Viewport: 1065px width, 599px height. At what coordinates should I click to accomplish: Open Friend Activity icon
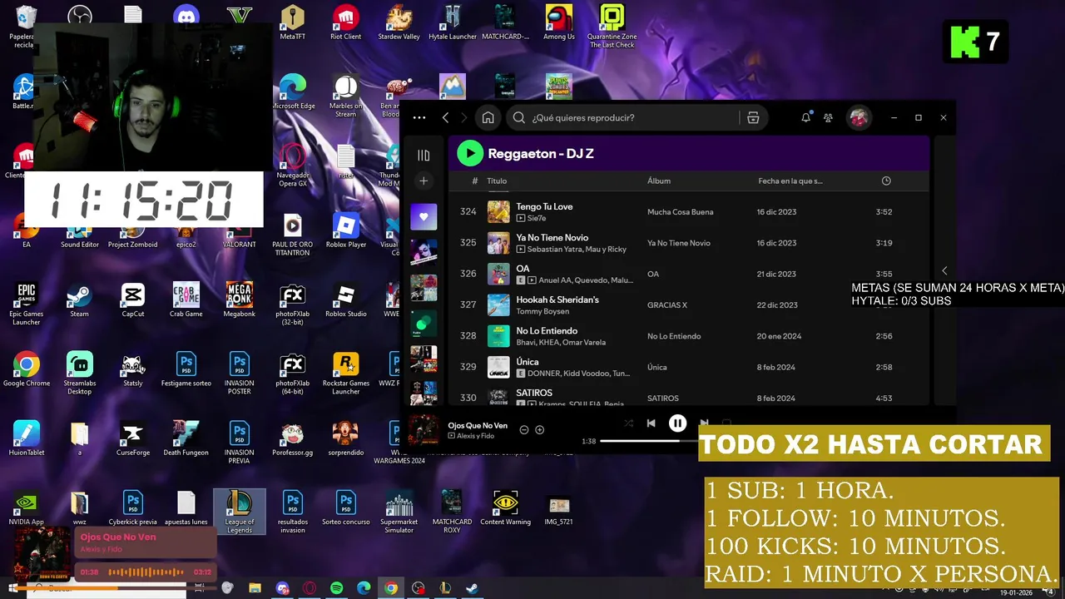(828, 118)
